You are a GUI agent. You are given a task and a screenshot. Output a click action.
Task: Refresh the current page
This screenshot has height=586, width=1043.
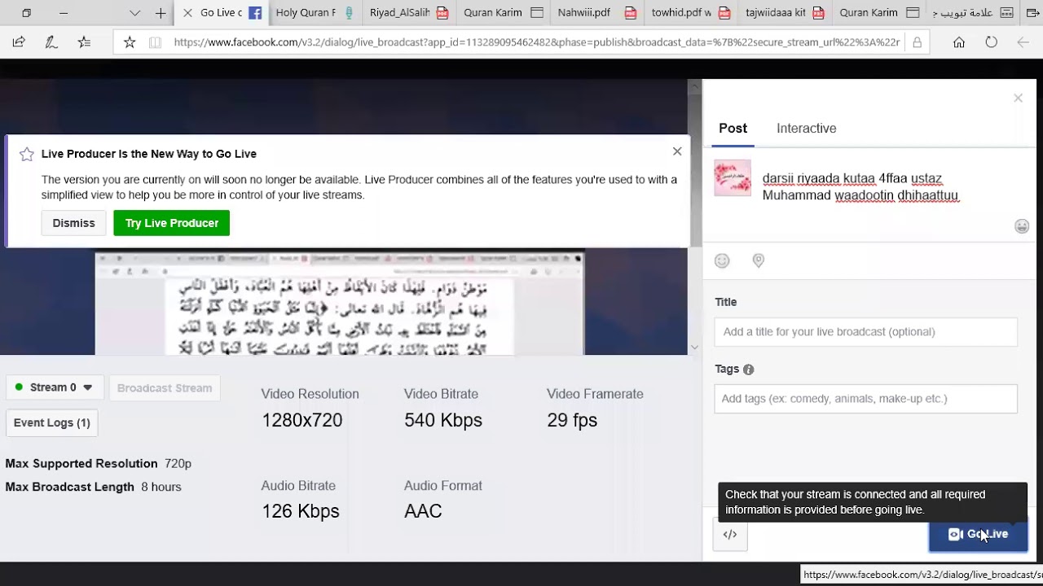[992, 42]
